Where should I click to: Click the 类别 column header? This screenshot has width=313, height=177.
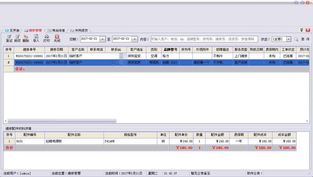pos(154,50)
